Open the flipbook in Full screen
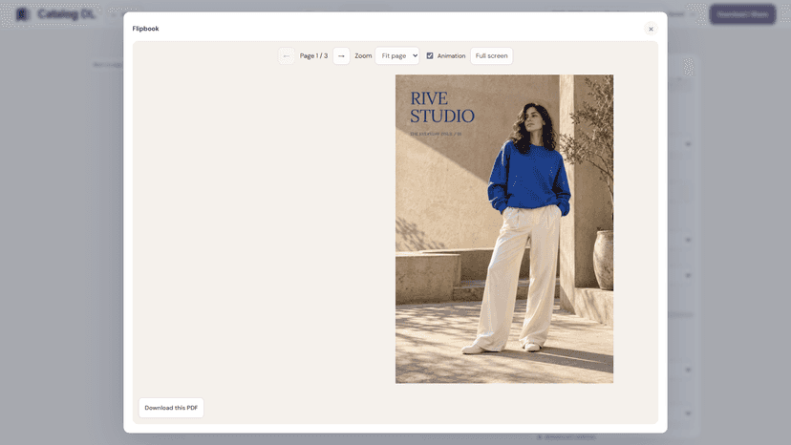Viewport: 791px width, 445px height. coord(491,56)
